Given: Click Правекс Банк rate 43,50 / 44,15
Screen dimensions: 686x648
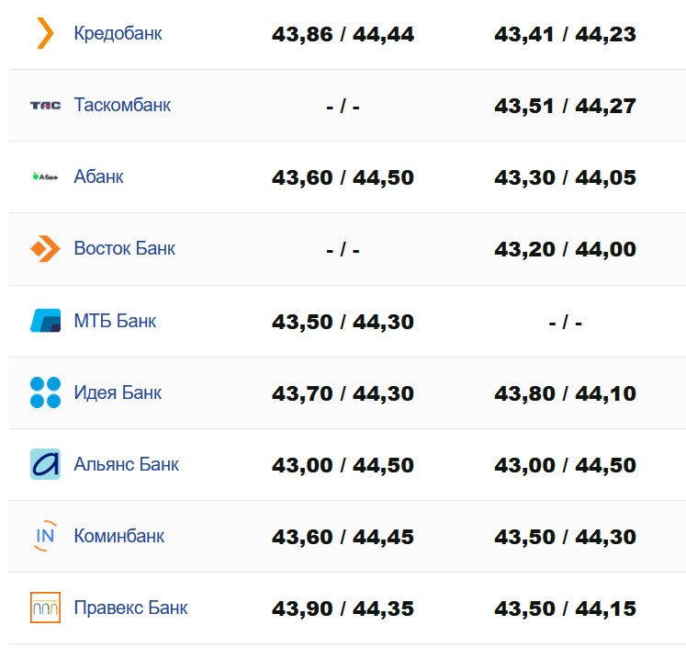Looking at the screenshot, I should [x=565, y=608].
